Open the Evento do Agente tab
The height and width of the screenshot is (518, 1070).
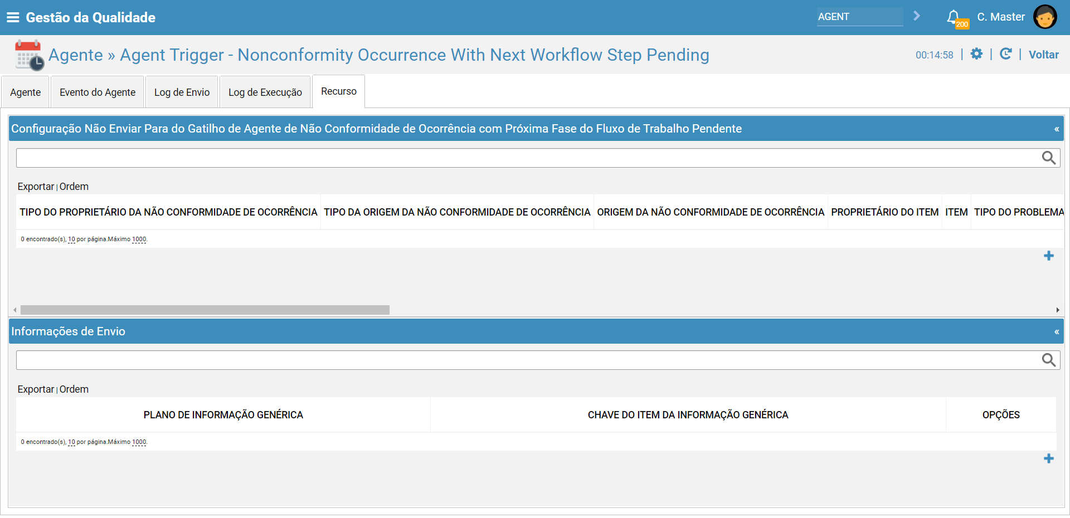[98, 92]
